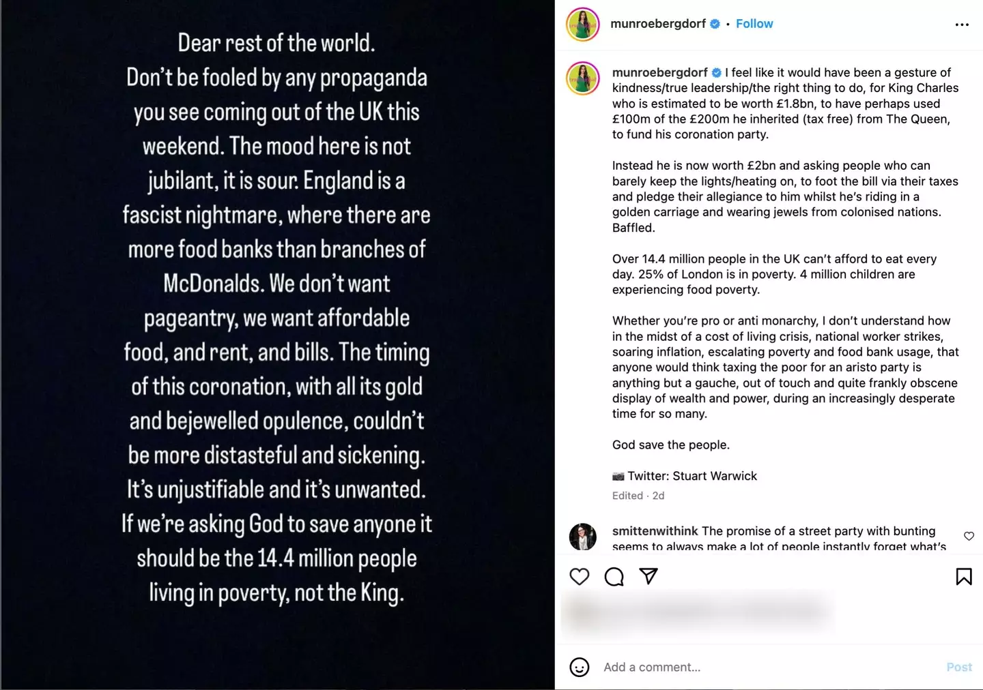983x690 pixels.
Task: Open comments via the speech bubble icon
Action: tap(614, 577)
